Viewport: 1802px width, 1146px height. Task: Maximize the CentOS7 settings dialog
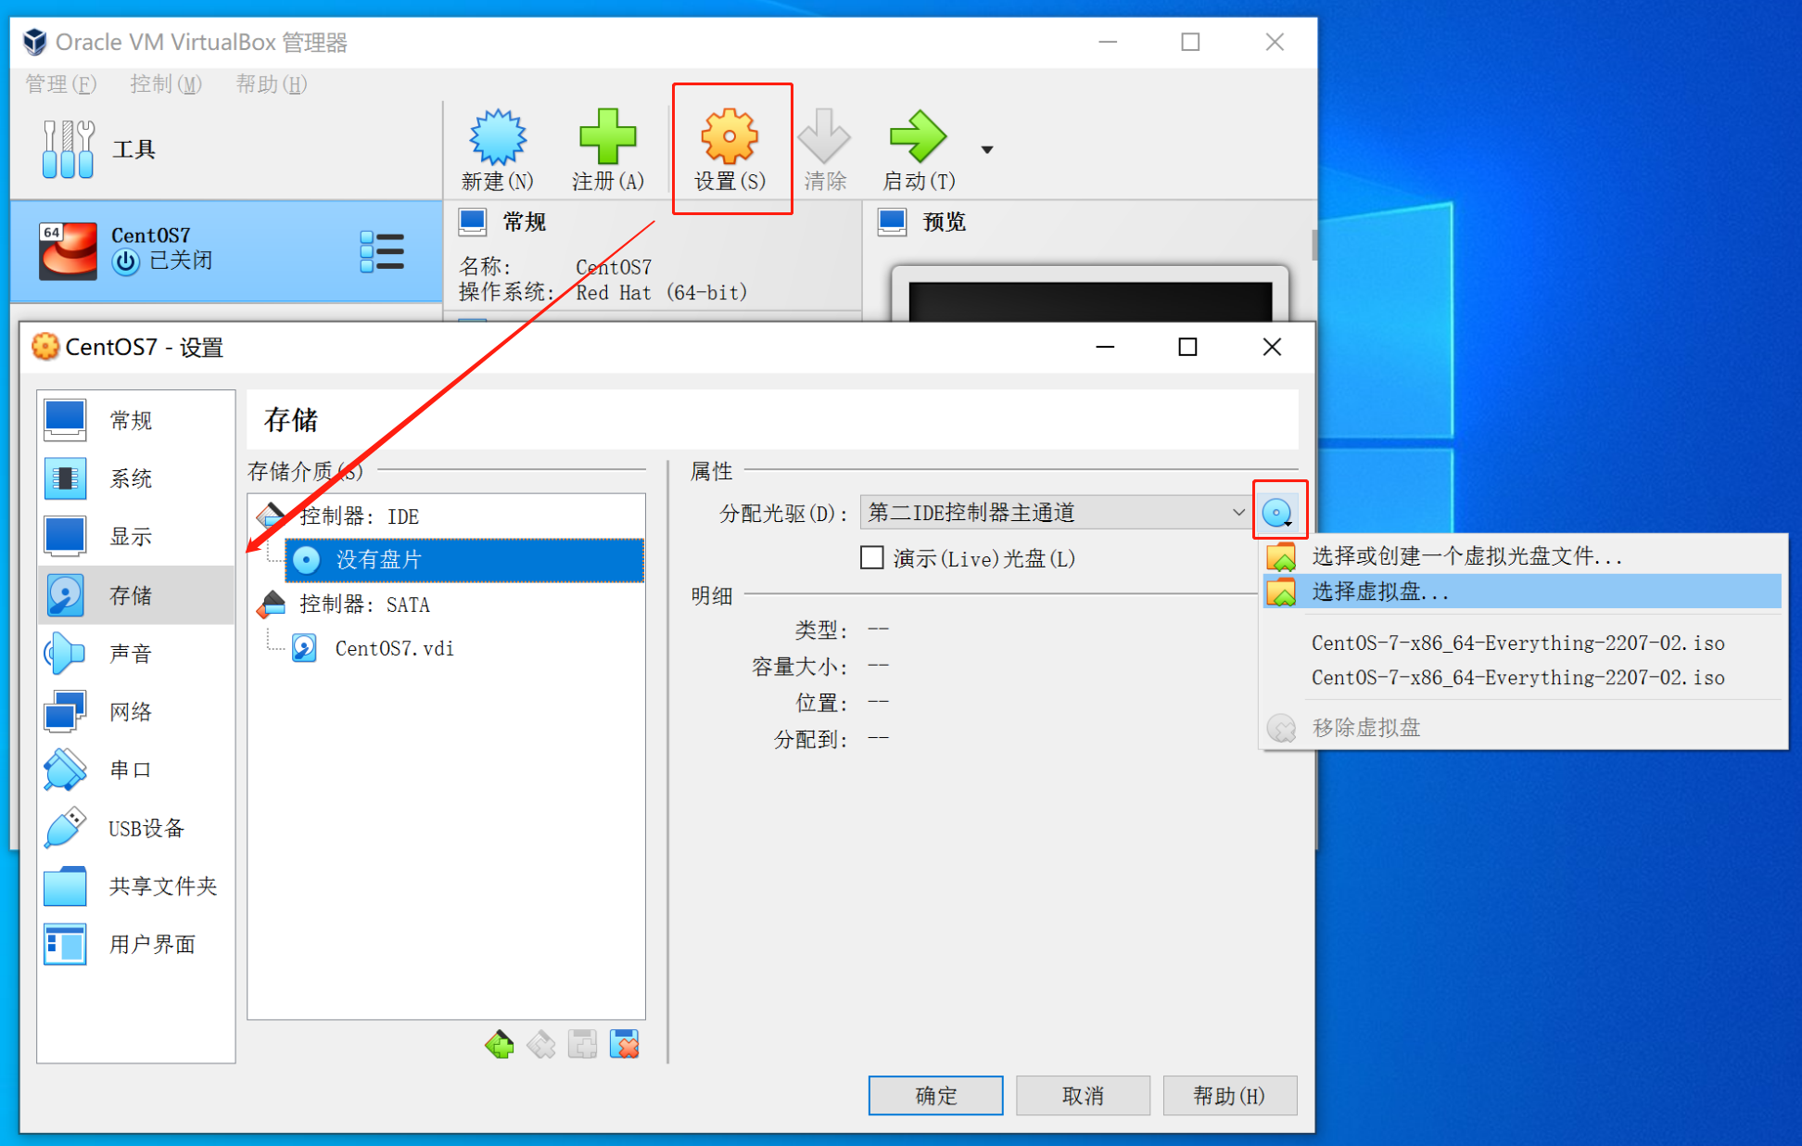(1187, 347)
